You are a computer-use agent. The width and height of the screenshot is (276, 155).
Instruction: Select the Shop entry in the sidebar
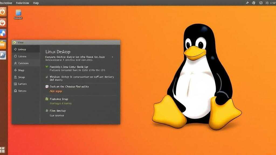21,70
